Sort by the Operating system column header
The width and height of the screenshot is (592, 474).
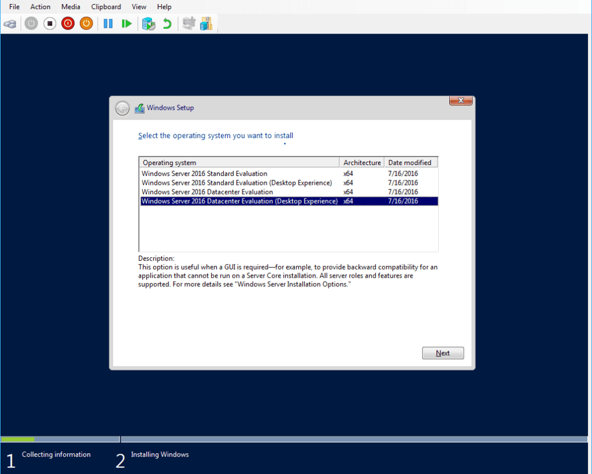click(x=239, y=163)
